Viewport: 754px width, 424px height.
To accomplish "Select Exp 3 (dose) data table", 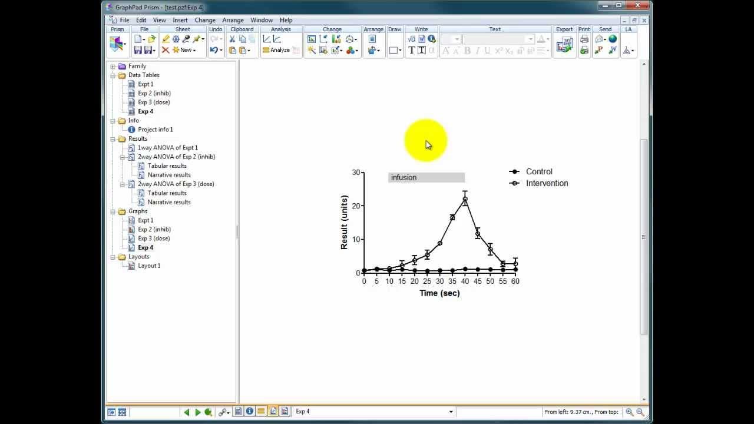I will click(x=153, y=102).
